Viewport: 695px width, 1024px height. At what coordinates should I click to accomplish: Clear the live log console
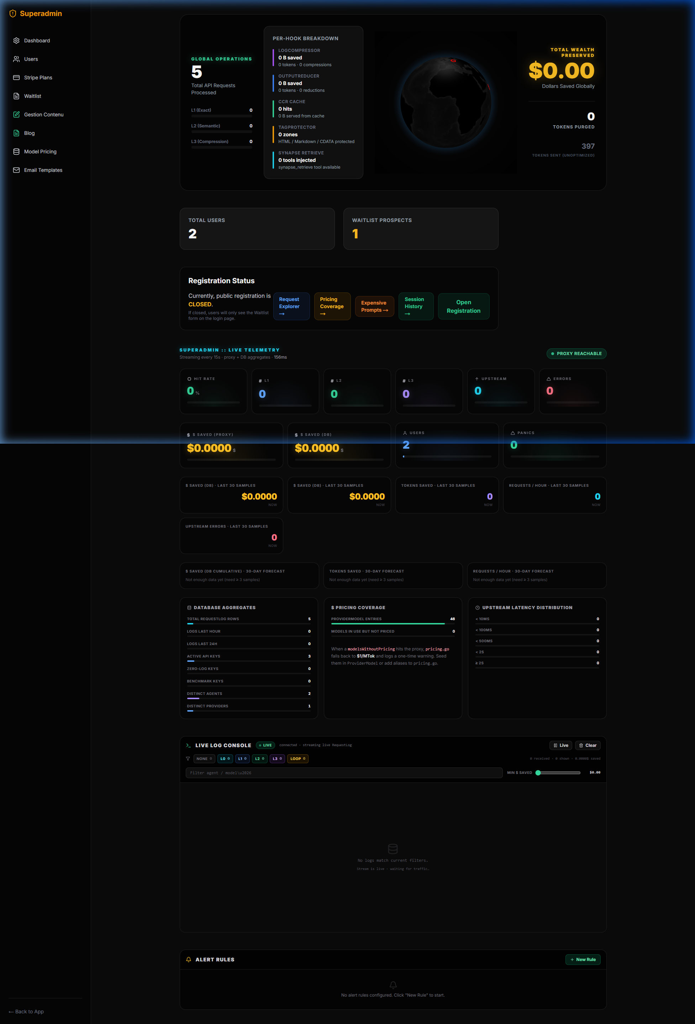pos(588,745)
